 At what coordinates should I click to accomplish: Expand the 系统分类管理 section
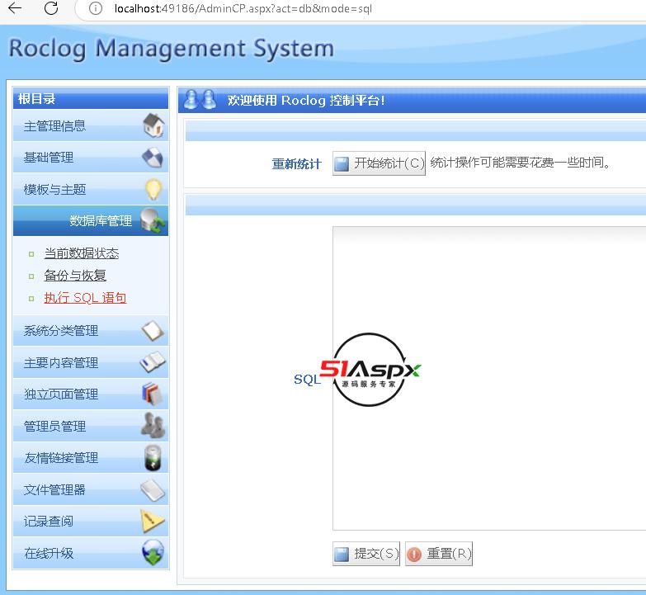91,330
